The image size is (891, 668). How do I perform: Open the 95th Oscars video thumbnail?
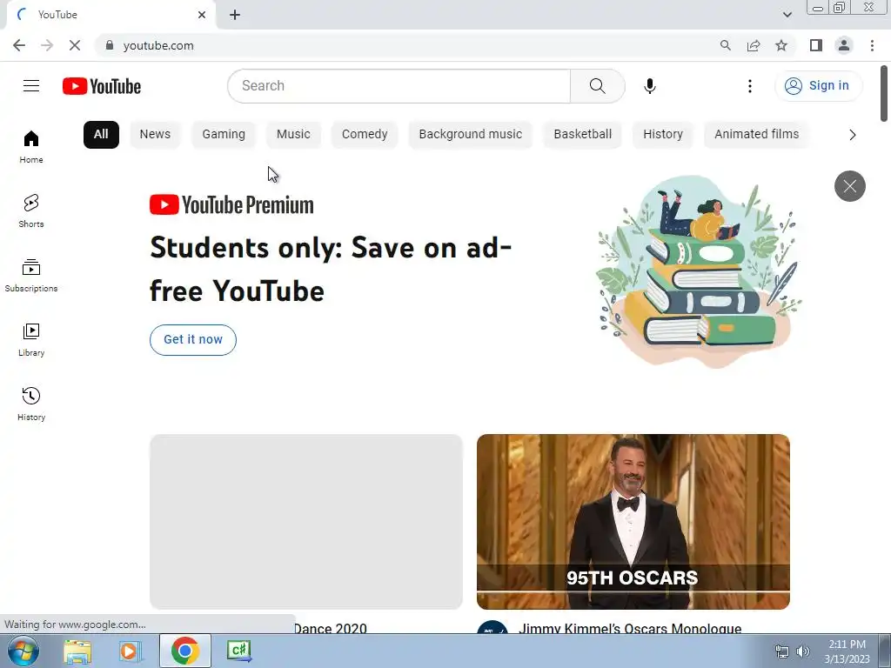[x=633, y=522]
